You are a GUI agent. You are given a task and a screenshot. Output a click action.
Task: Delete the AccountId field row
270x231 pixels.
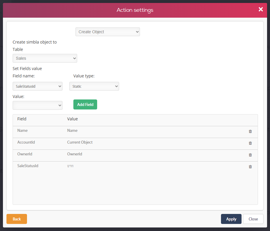tap(250, 143)
